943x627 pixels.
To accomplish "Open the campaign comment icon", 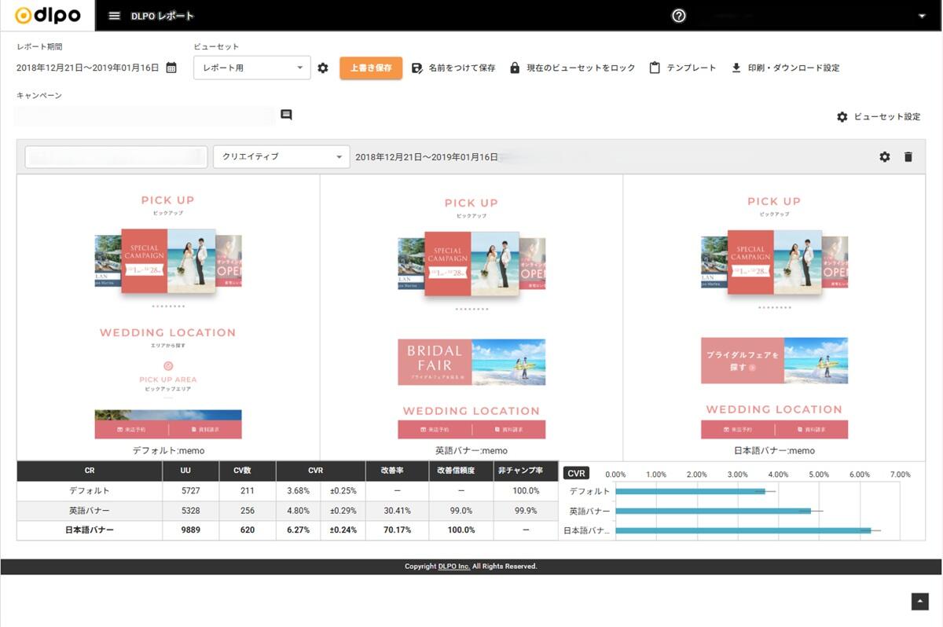I will coord(286,115).
